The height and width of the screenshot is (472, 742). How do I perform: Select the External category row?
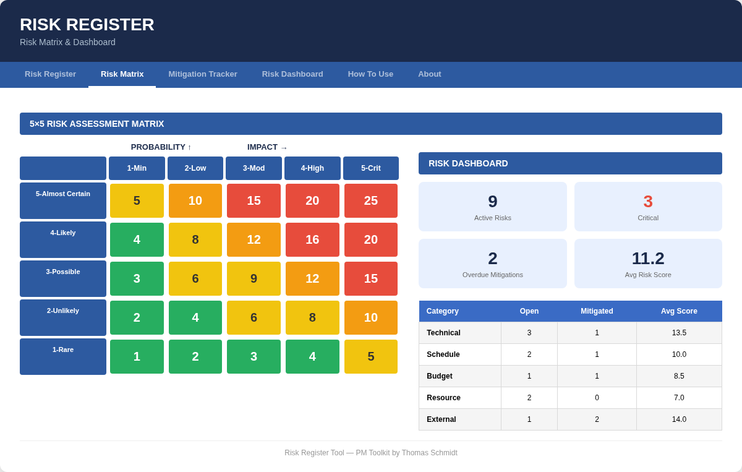point(570,419)
